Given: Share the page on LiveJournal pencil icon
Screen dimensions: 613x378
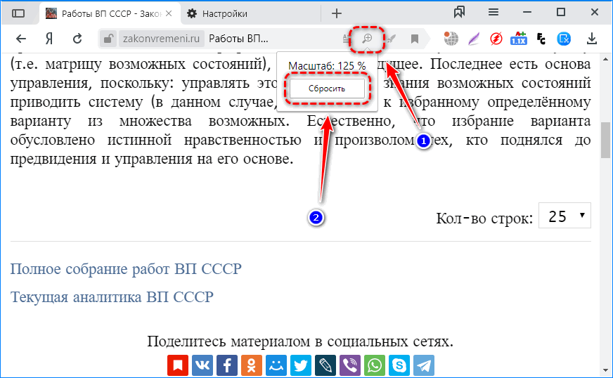Looking at the screenshot, I should (325, 365).
